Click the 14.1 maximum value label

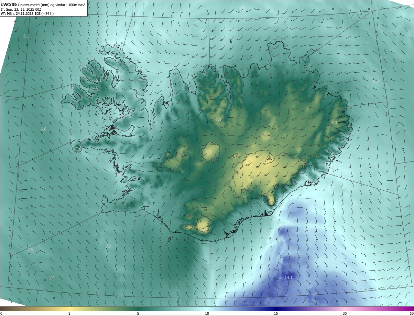click(x=289, y=277)
